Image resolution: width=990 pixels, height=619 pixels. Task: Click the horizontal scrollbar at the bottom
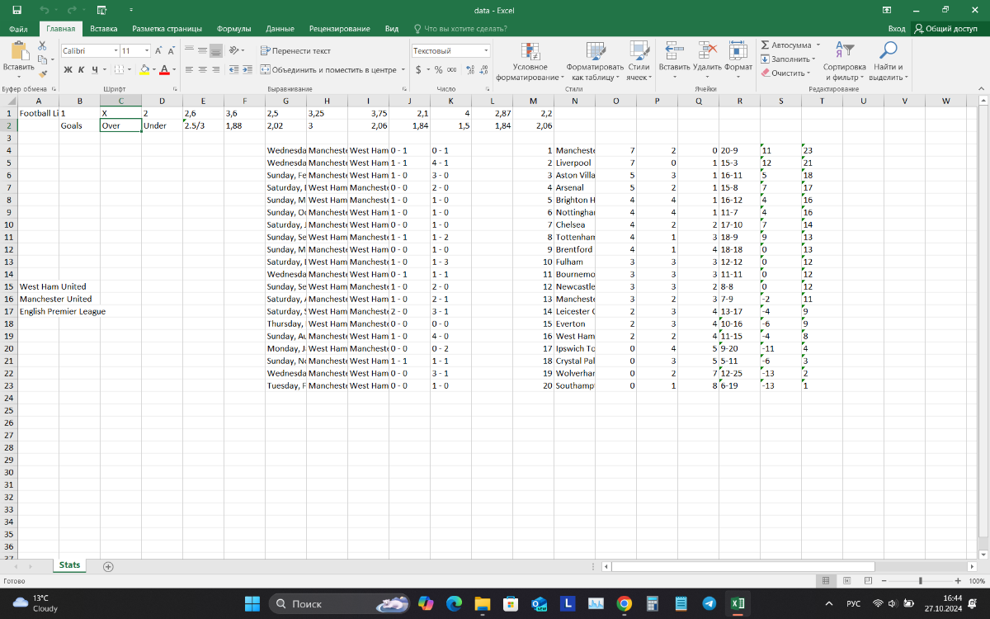tap(742, 566)
